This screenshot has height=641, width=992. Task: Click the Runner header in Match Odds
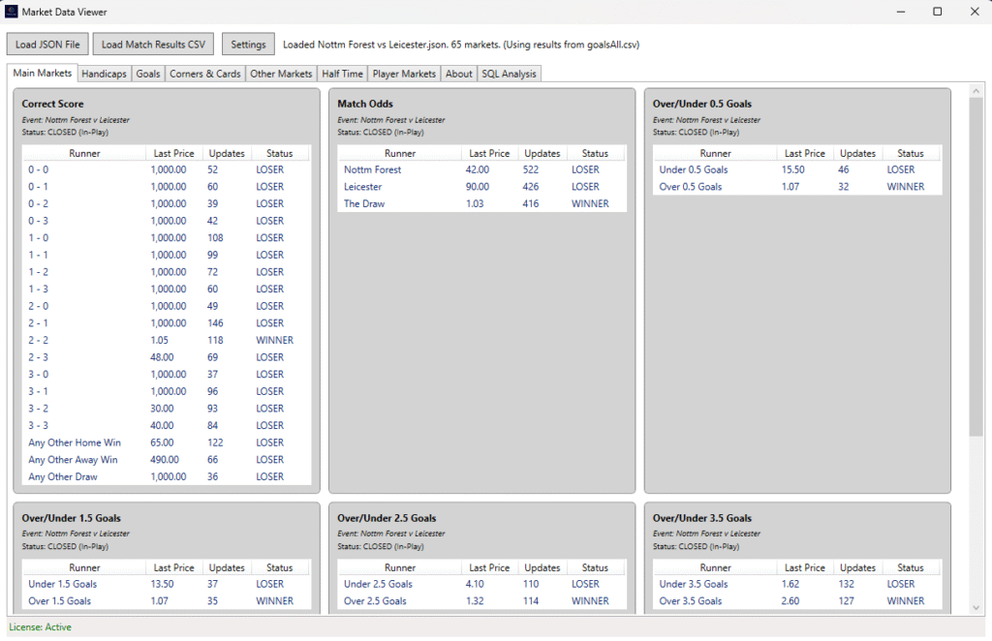point(401,152)
